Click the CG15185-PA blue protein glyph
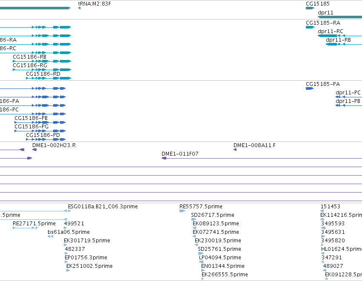The width and height of the screenshot is (362, 281). pyautogui.click(x=310, y=88)
